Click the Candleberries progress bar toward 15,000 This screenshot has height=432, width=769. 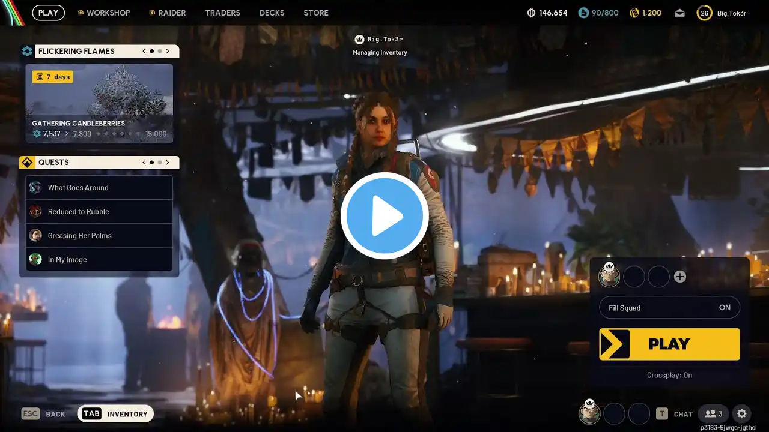pyautogui.click(x=118, y=134)
